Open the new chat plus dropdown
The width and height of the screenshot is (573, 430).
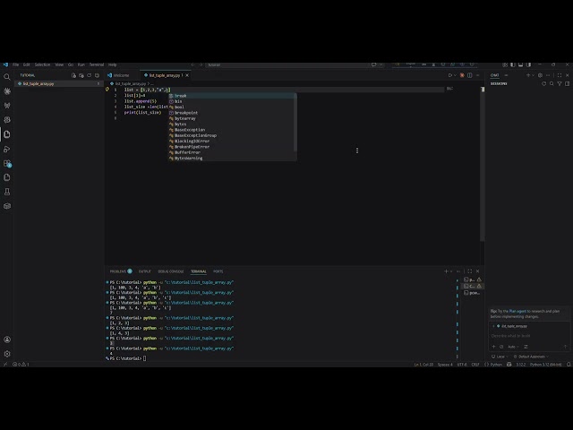pyautogui.click(x=534, y=75)
